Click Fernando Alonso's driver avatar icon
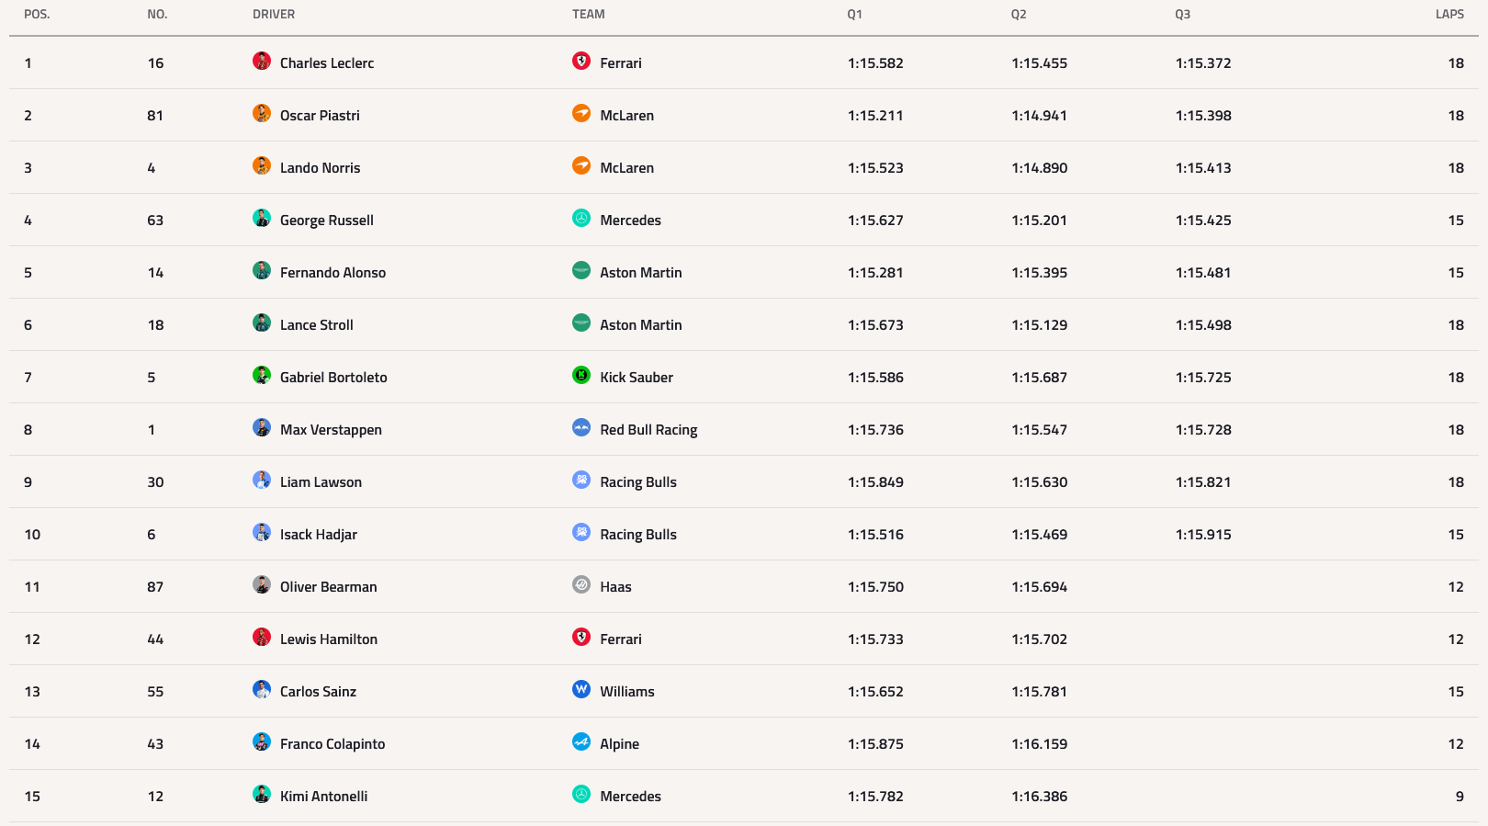 click(262, 270)
